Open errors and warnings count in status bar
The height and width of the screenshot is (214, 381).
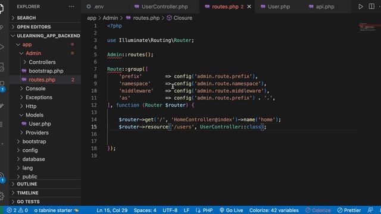pyautogui.click(x=17, y=210)
